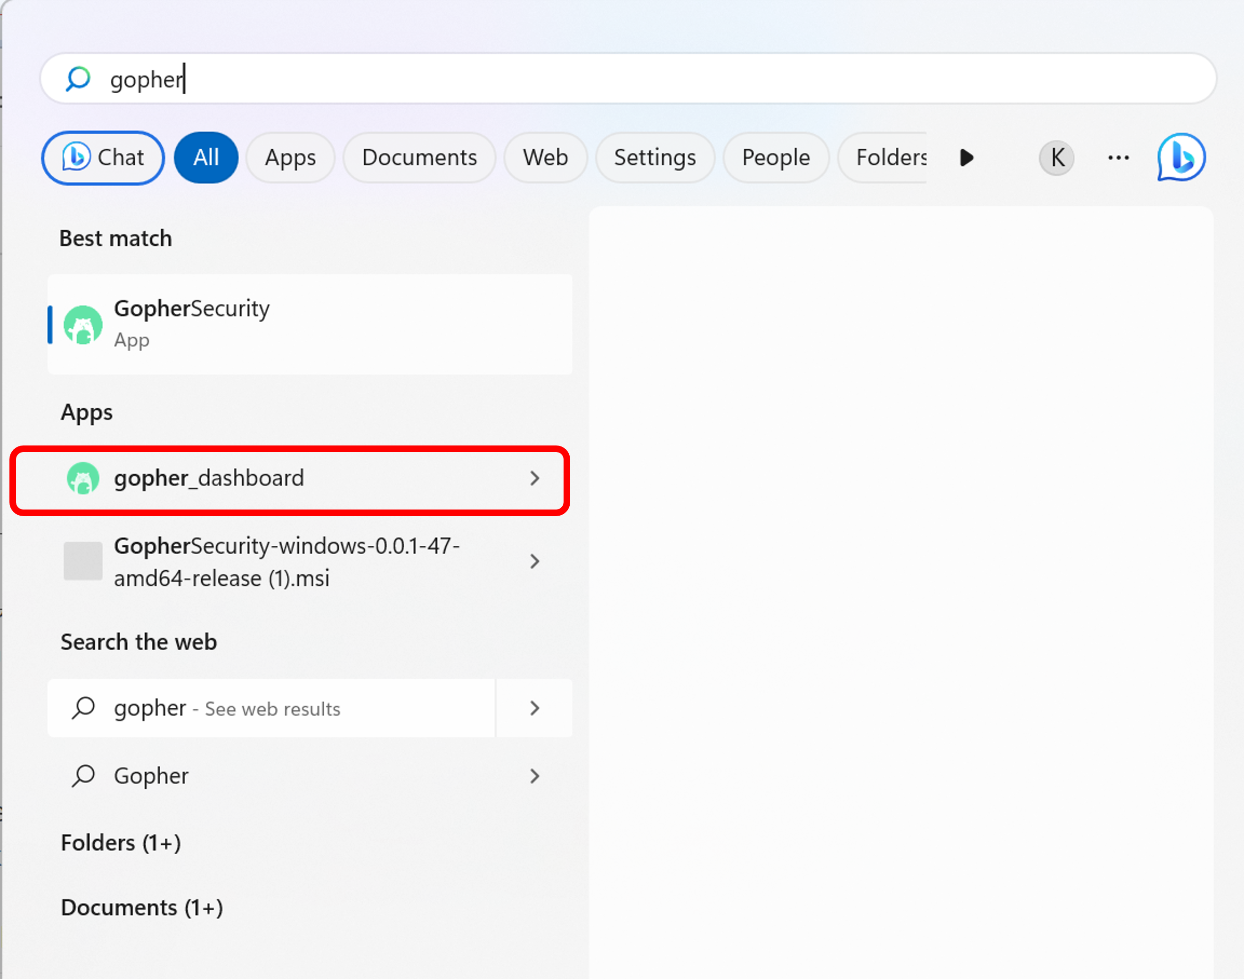Expand the GopherSecurity msi result chevron
This screenshot has width=1244, height=979.
click(x=534, y=561)
